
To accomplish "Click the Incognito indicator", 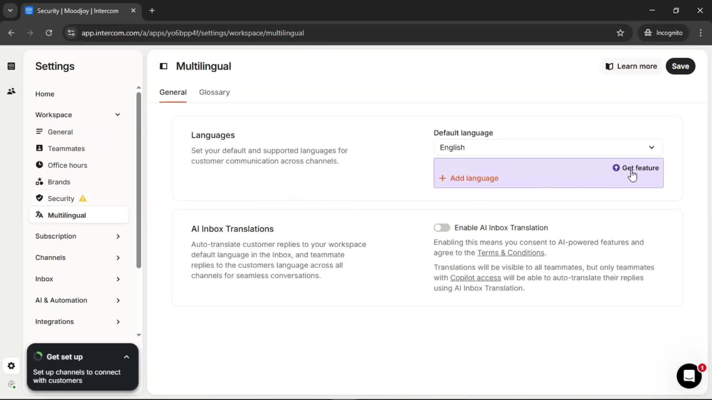I will click(x=663, y=33).
